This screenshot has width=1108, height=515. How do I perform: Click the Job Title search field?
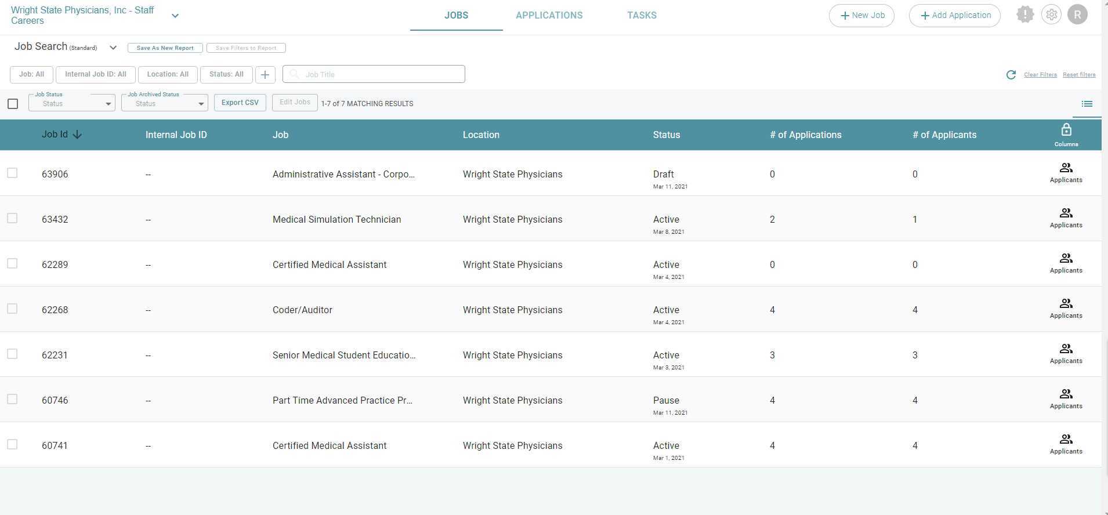point(374,74)
